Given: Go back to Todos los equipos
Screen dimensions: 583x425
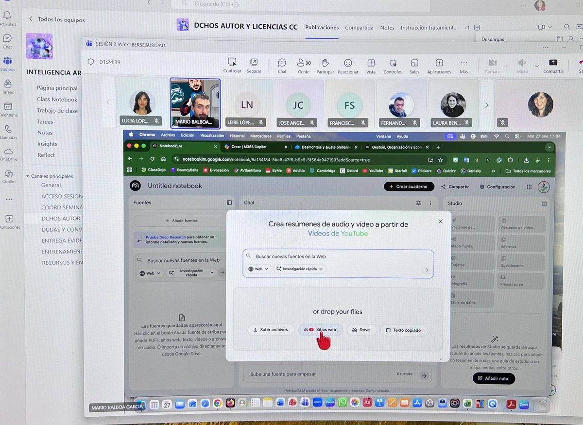Looking at the screenshot, I should click(x=57, y=19).
